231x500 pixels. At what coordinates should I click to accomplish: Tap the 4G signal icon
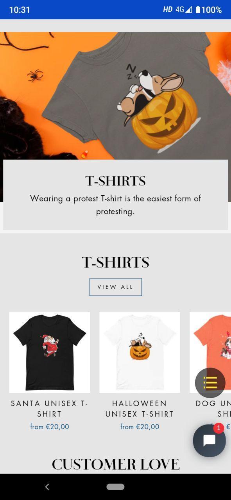(184, 10)
